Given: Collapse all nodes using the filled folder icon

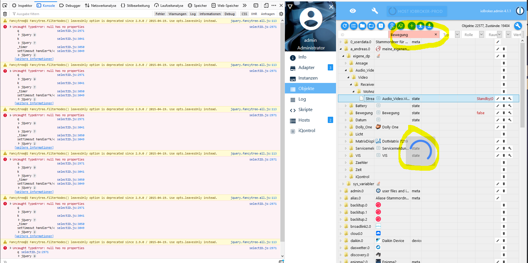Looking at the screenshot, I should 362,26.
